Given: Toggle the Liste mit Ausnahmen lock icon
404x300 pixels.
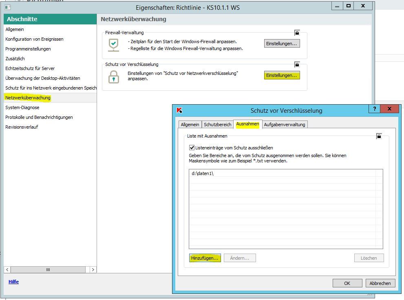Looking at the screenshot, I should 379,136.
